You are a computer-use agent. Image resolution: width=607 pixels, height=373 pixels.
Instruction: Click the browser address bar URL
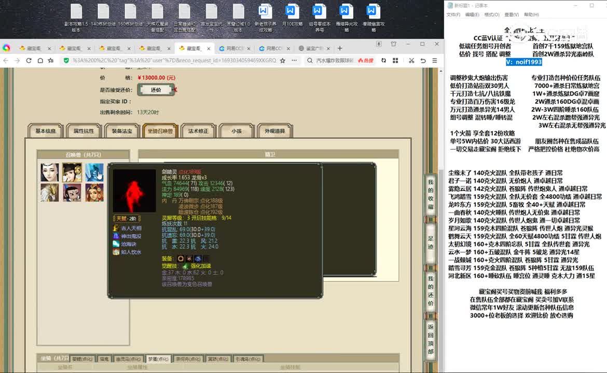pos(174,60)
